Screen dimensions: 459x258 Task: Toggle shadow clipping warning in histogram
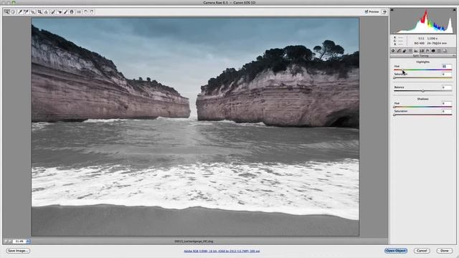(x=392, y=10)
